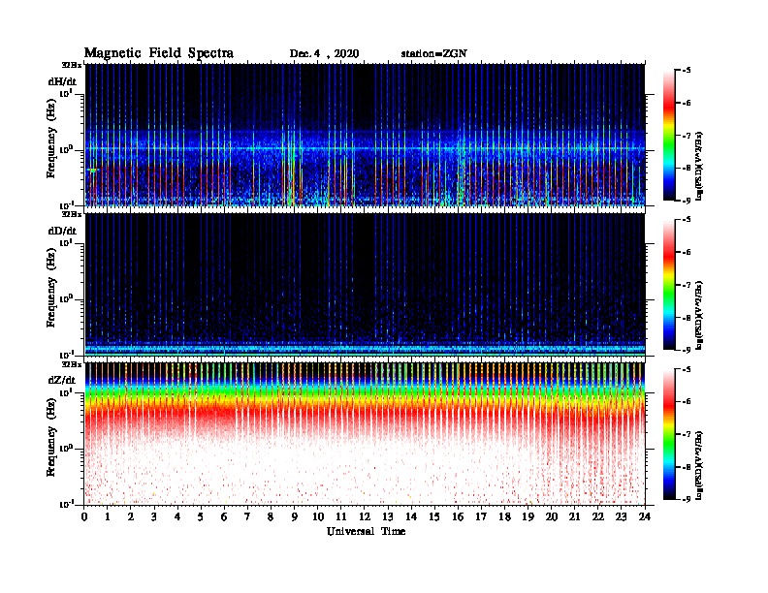Screen dimensions: 768x593
Task: Click hour tick label "6" on time axis
Action: pos(225,517)
